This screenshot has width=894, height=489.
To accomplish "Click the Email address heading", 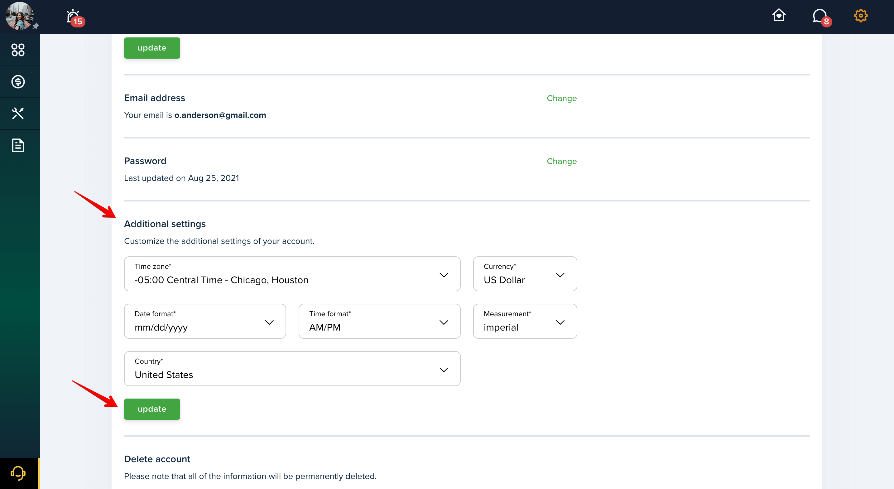I will tap(154, 98).
